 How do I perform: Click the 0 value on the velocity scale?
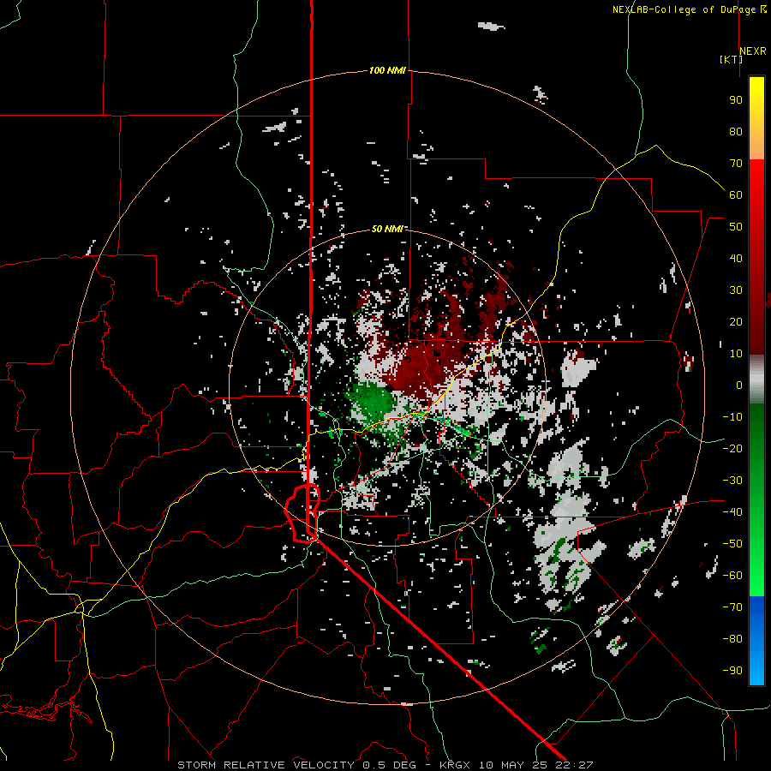(739, 385)
